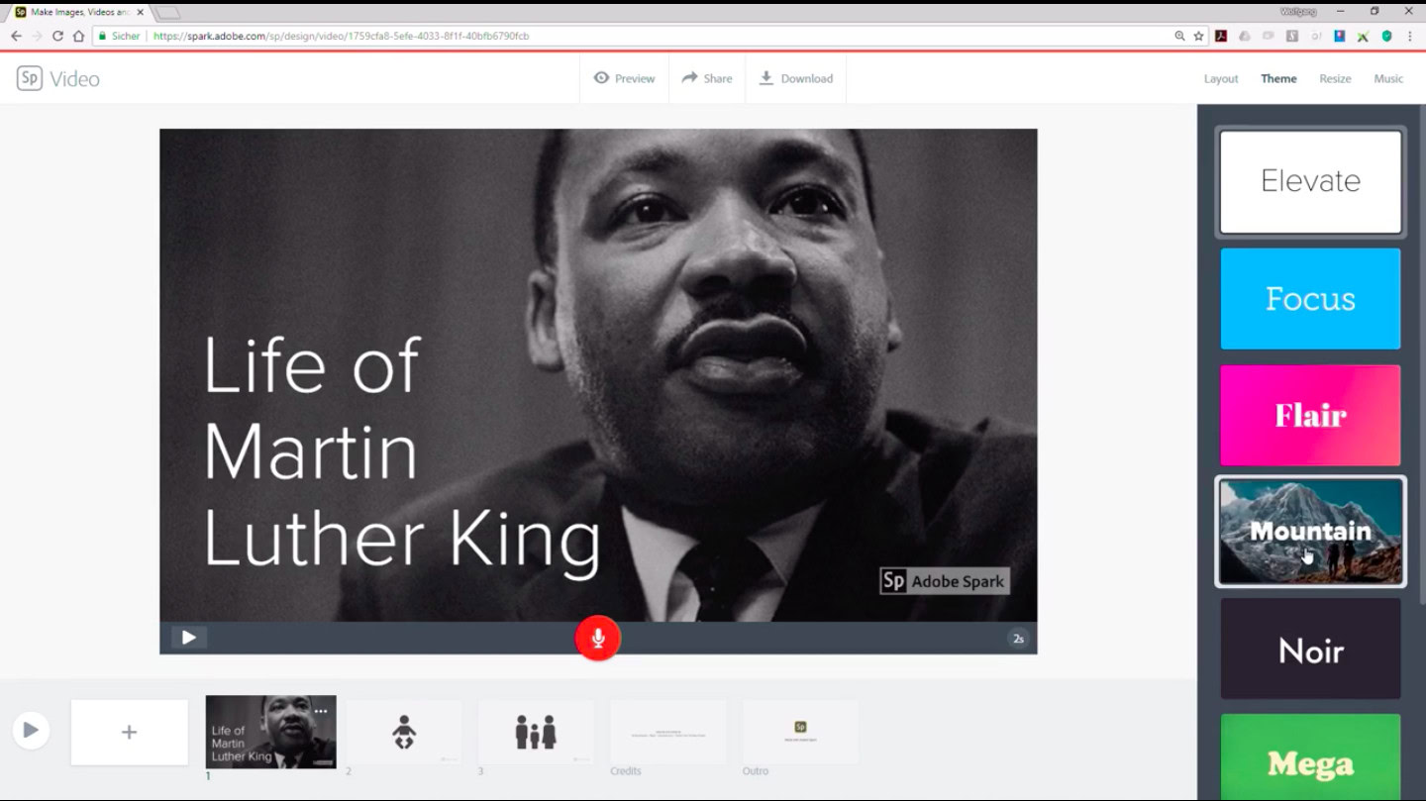The image size is (1426, 801).
Task: Switch to the Layout tab
Action: tap(1220, 78)
